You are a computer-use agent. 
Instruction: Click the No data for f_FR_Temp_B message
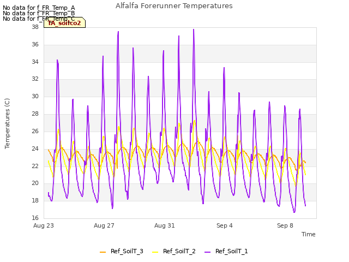(x=39, y=13)
